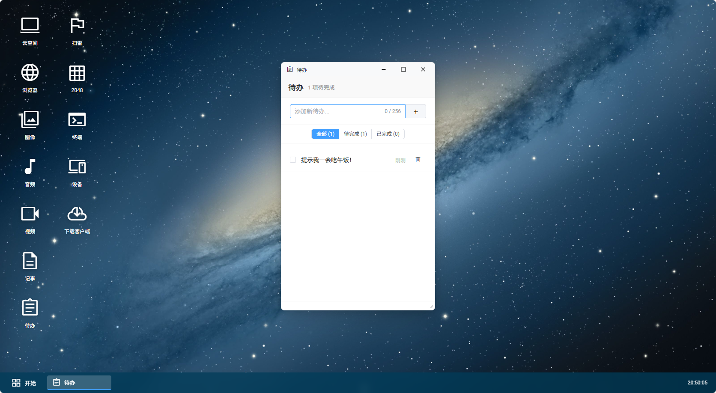716x393 pixels.
Task: Click the plus button to add todo
Action: (x=416, y=111)
